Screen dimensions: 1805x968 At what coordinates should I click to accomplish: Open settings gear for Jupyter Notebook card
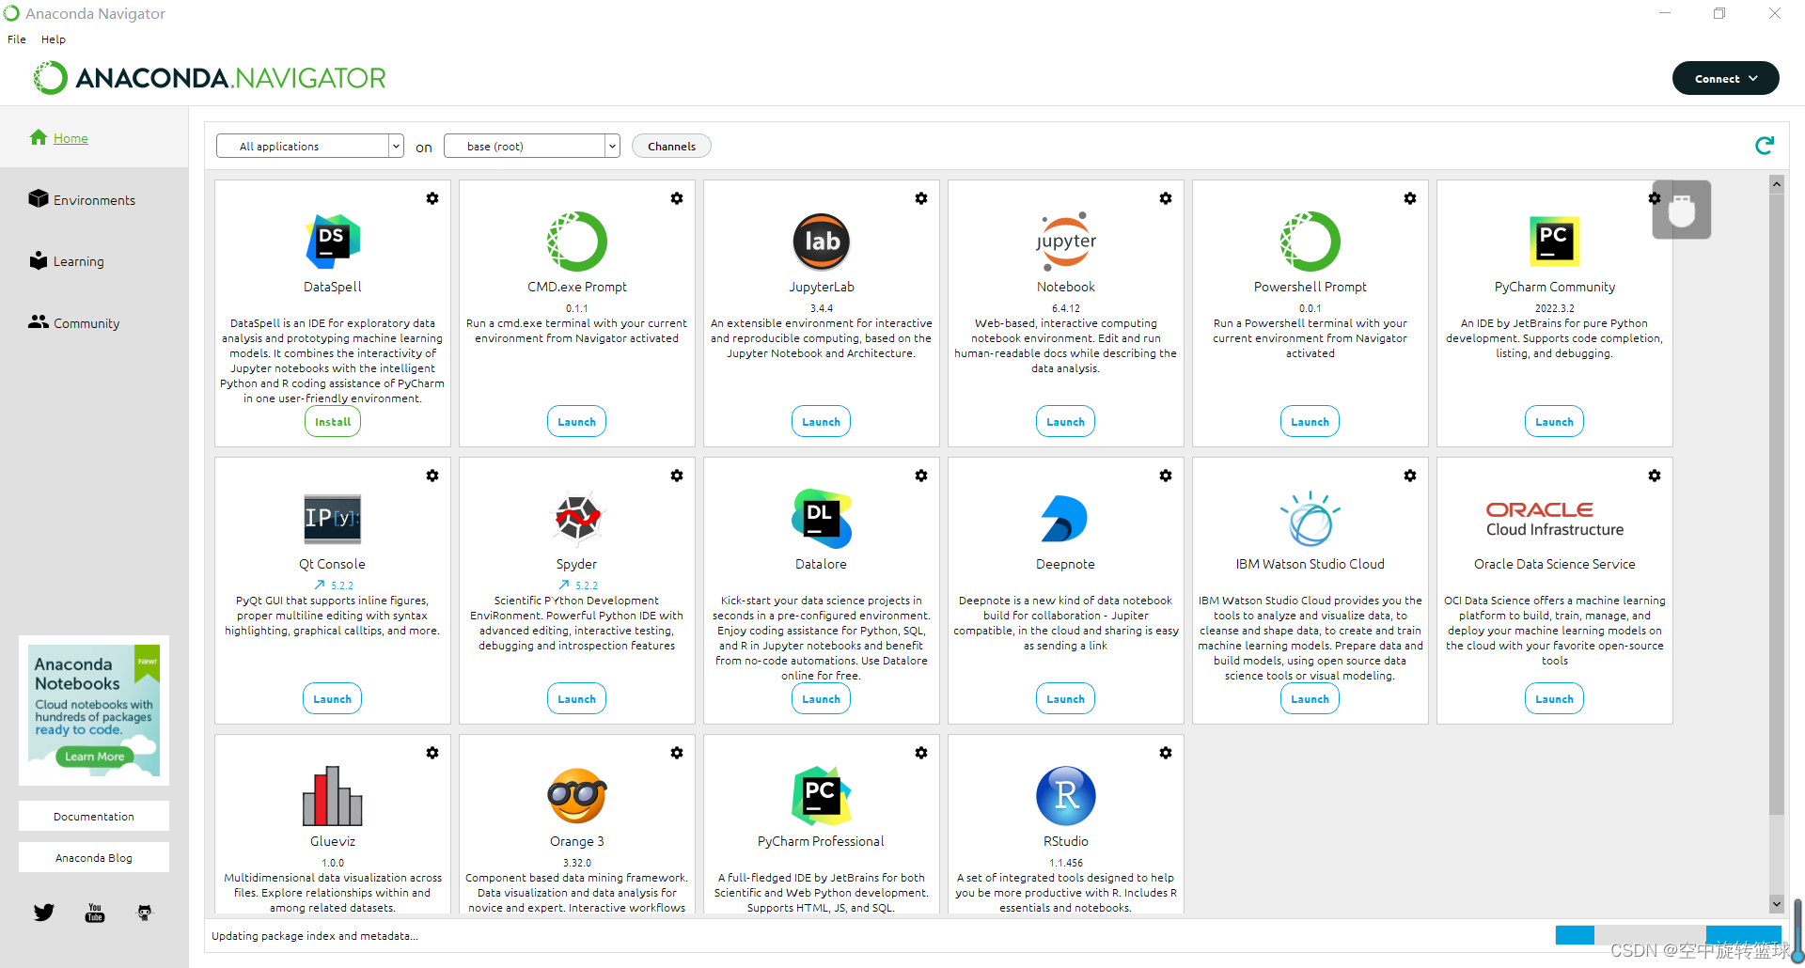pos(1166,198)
